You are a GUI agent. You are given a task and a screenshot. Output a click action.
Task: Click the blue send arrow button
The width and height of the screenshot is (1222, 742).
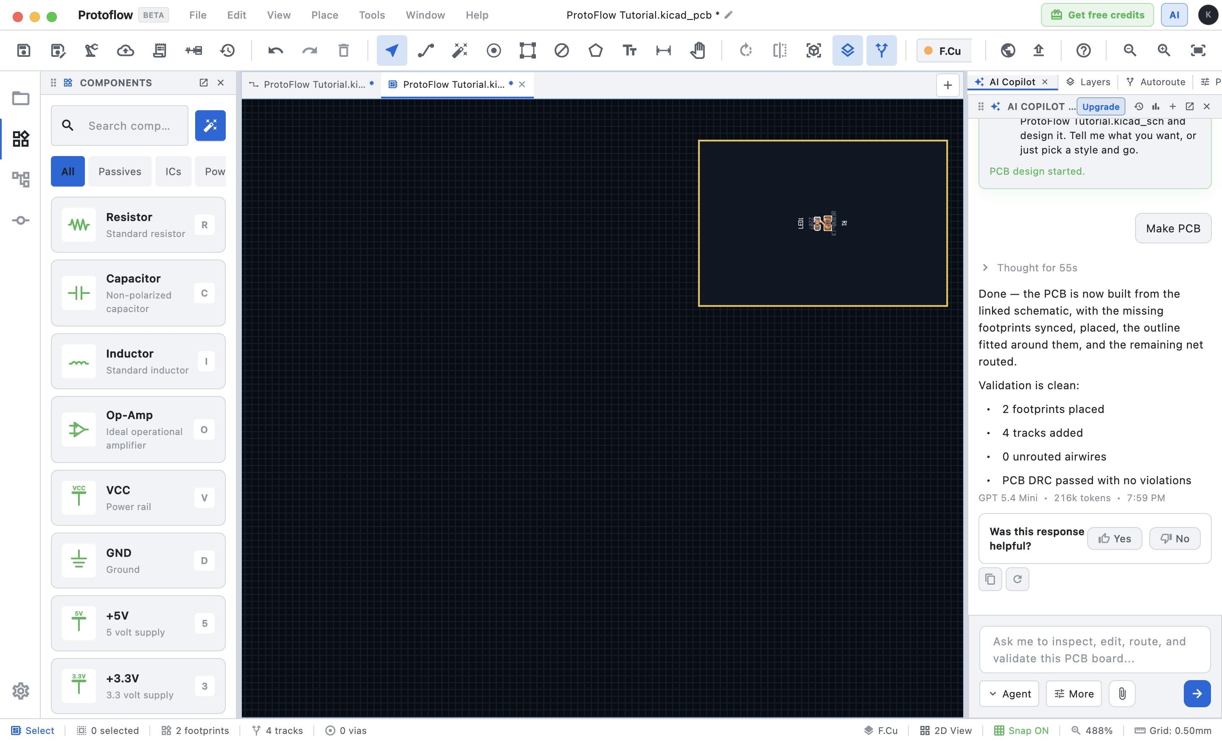[1197, 693]
